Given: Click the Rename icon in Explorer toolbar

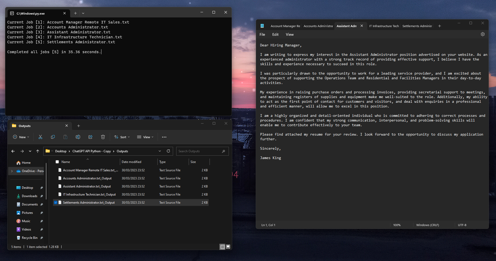Looking at the screenshot, I should tap(78, 137).
